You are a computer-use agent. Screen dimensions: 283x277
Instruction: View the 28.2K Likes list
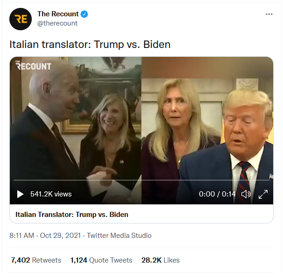161,260
